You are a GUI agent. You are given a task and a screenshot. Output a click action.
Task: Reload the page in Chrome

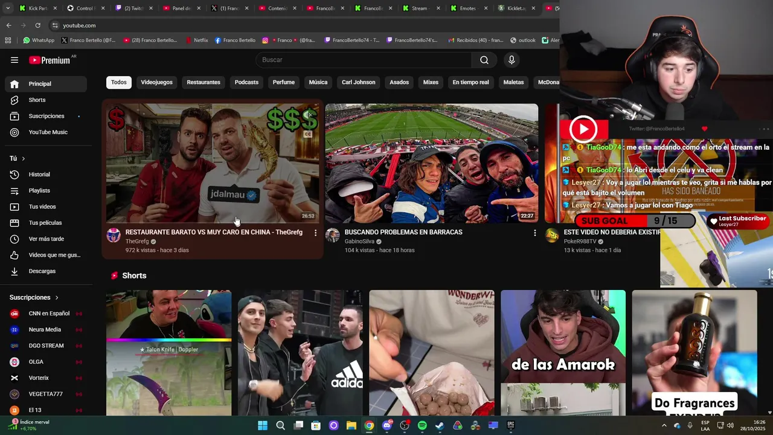[x=37, y=25]
